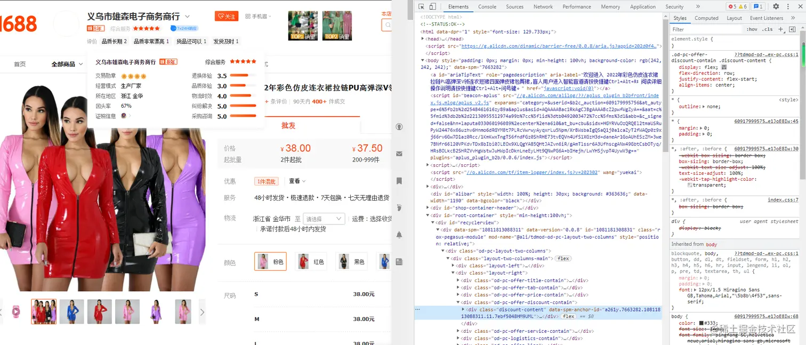Open shop name dropdown arrow
The width and height of the screenshot is (806, 345).
[187, 17]
